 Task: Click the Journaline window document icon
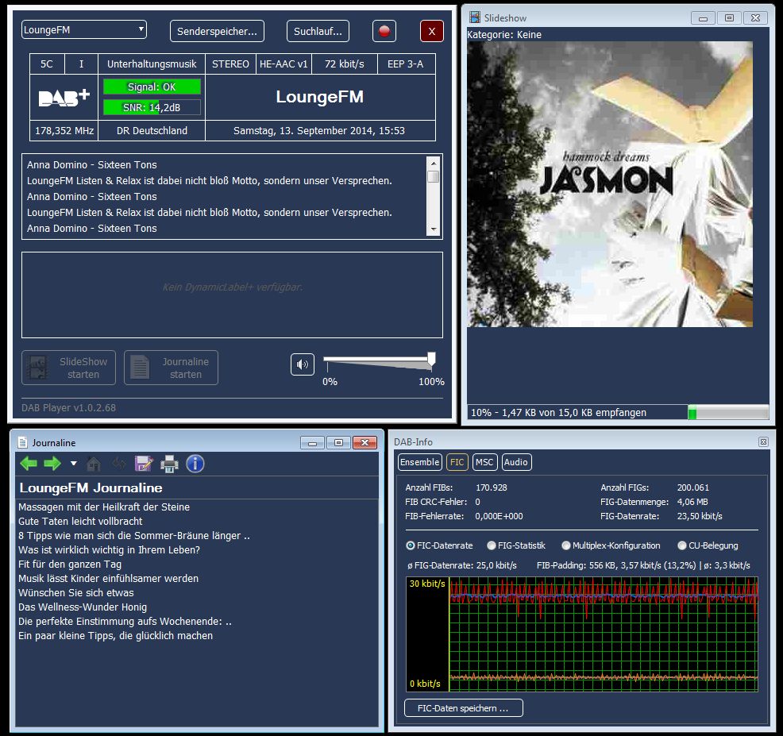(x=22, y=442)
